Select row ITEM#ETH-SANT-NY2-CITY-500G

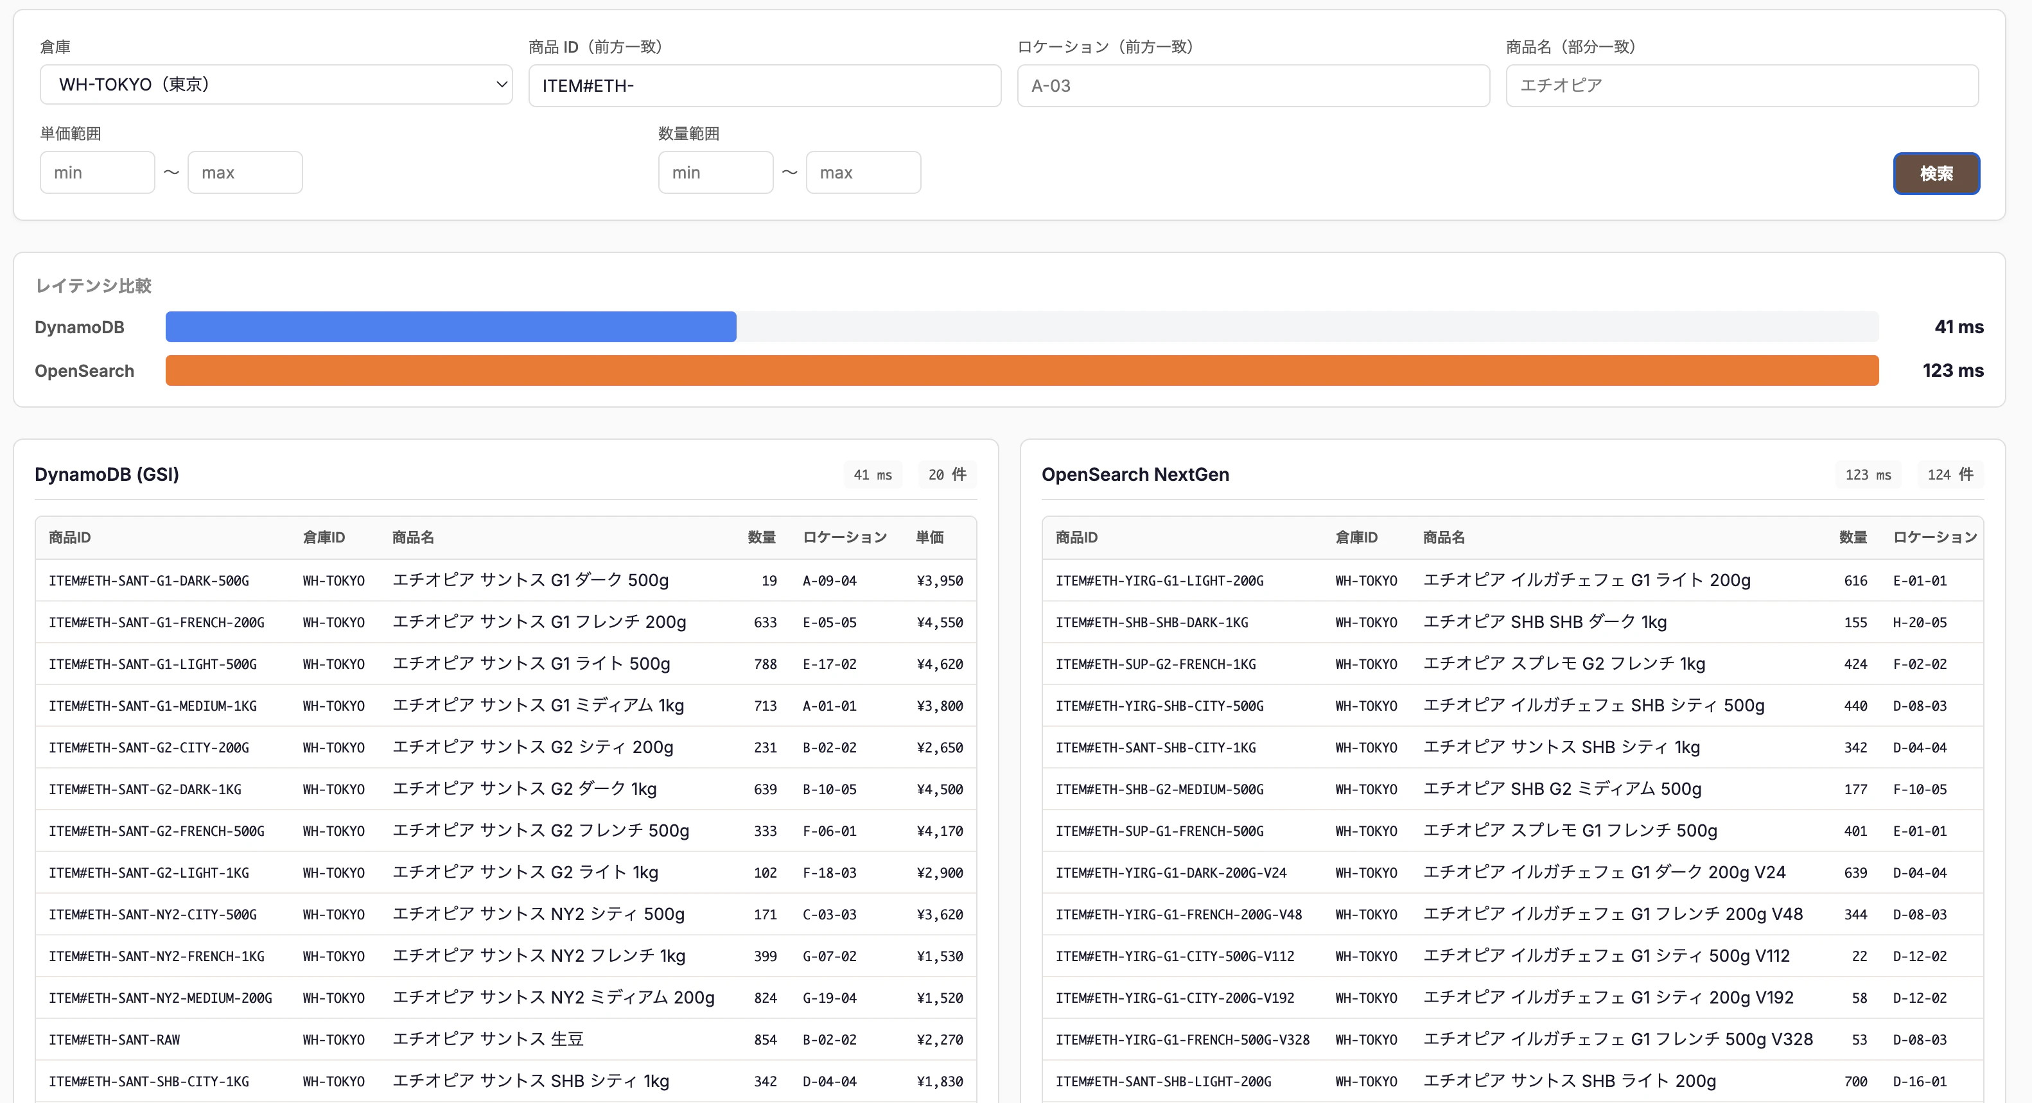click(x=505, y=915)
